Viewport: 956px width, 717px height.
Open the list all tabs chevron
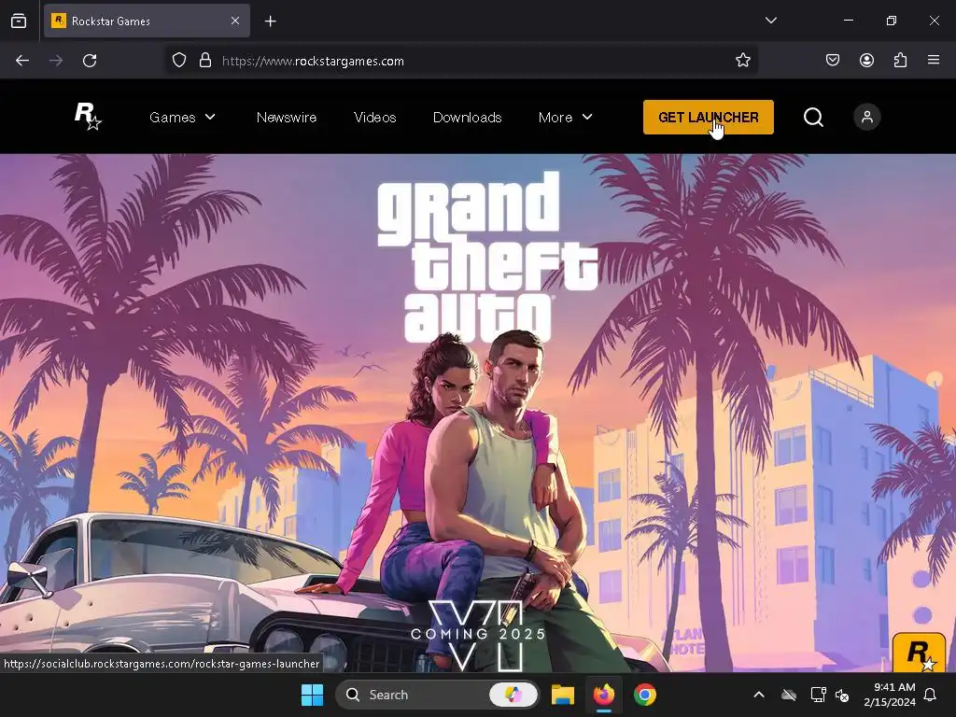[x=770, y=21]
